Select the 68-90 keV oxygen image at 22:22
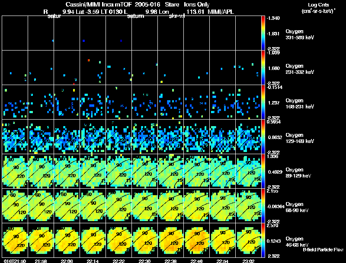This screenshot has width=346, height=263. [119, 206]
